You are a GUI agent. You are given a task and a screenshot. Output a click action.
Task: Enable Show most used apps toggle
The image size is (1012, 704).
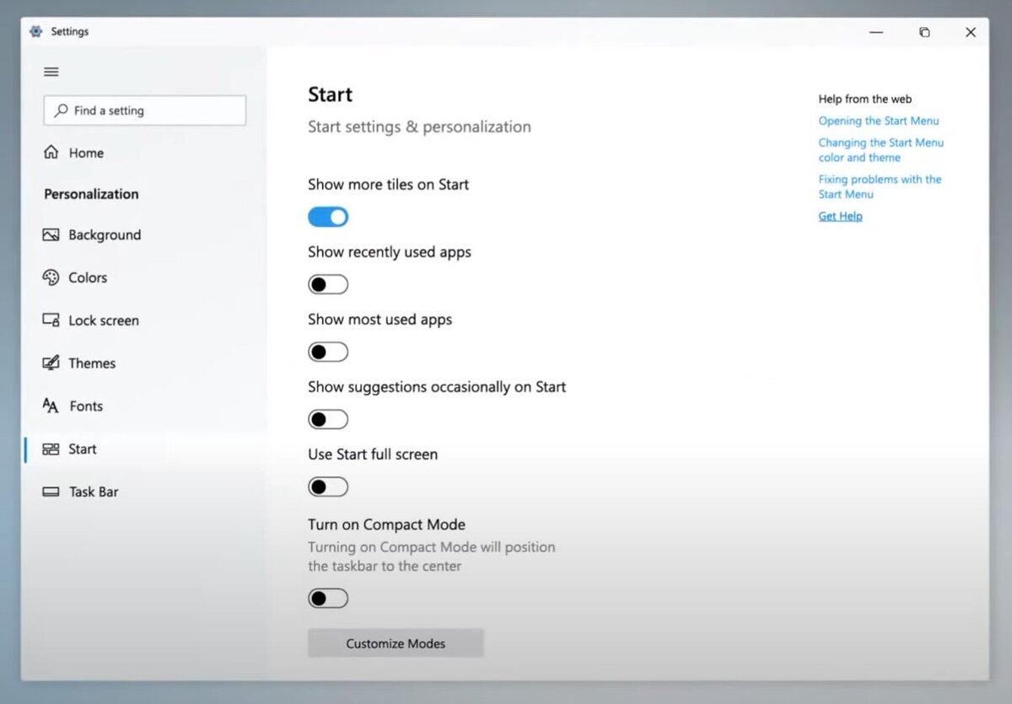[x=328, y=352]
